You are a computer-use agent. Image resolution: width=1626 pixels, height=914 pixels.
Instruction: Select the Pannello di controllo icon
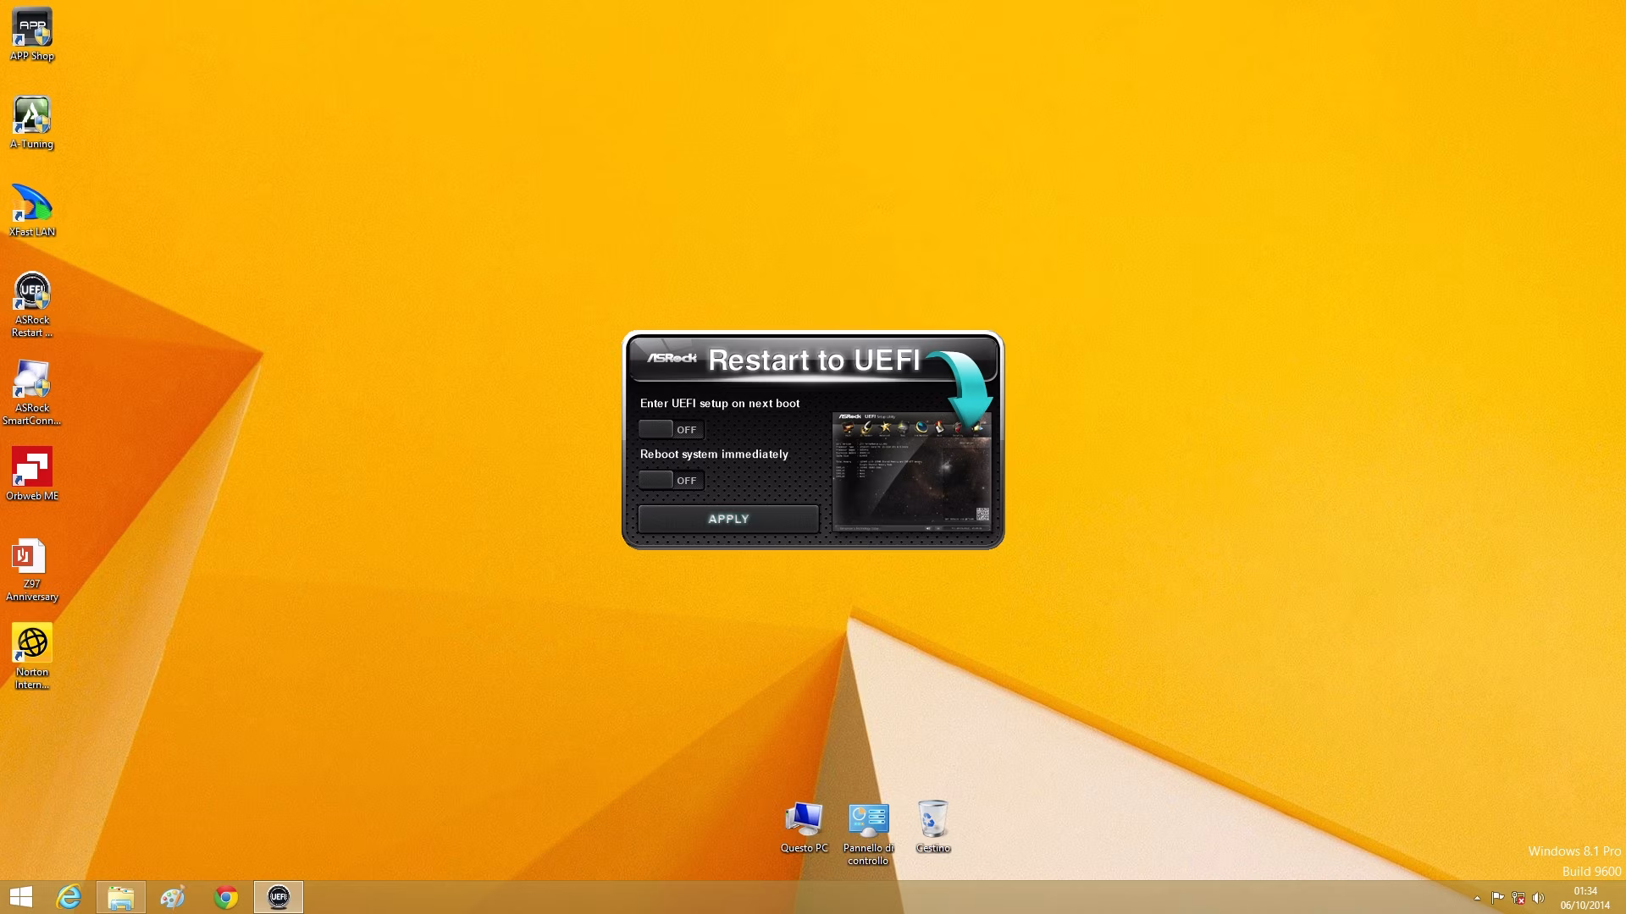click(868, 834)
